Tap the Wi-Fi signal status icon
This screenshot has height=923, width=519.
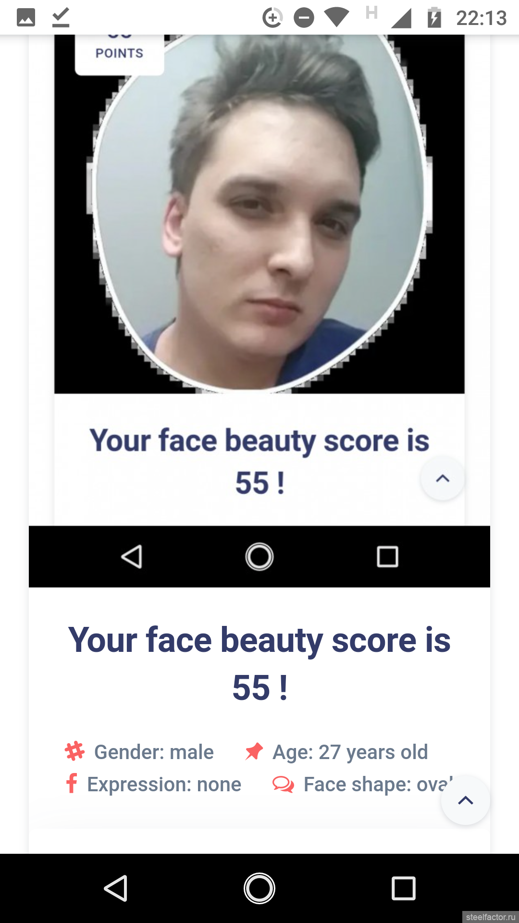coord(336,18)
